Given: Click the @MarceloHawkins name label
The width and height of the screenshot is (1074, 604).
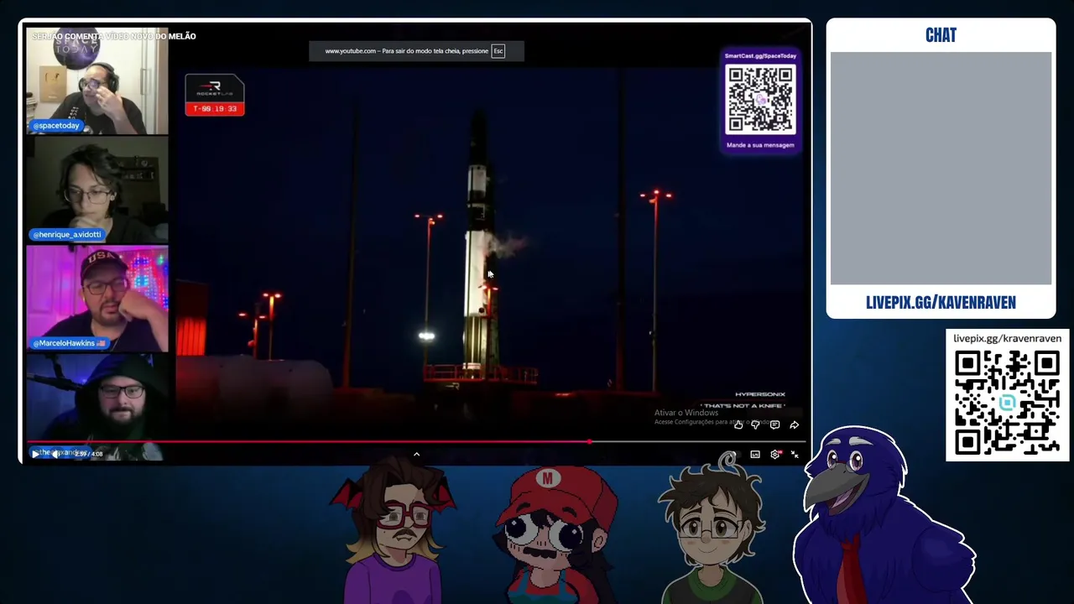Looking at the screenshot, I should [x=70, y=343].
